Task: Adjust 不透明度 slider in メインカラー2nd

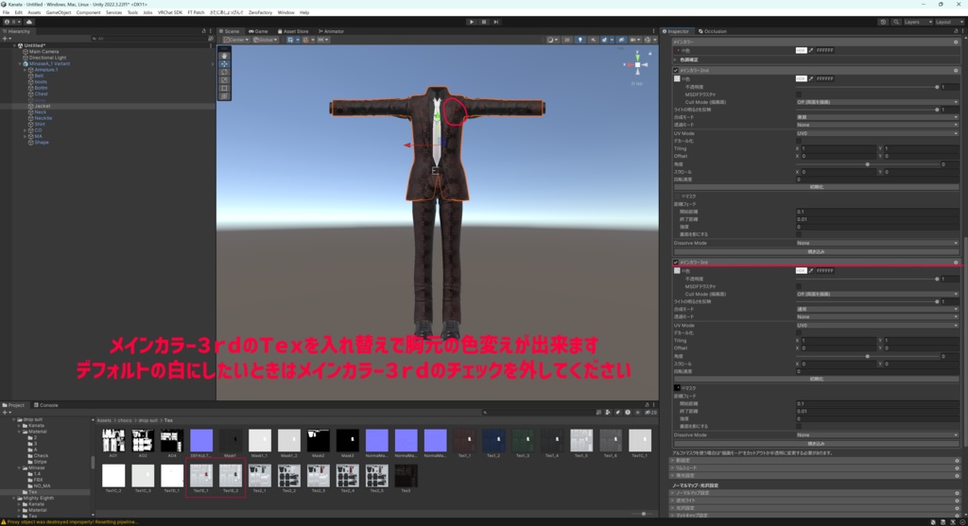Action: pos(867,87)
